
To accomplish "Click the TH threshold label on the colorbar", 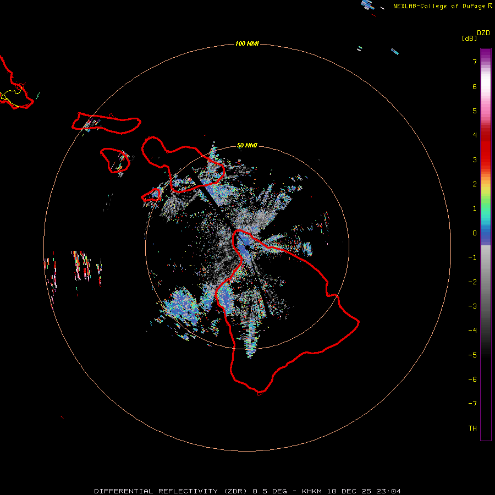I will 472,428.
